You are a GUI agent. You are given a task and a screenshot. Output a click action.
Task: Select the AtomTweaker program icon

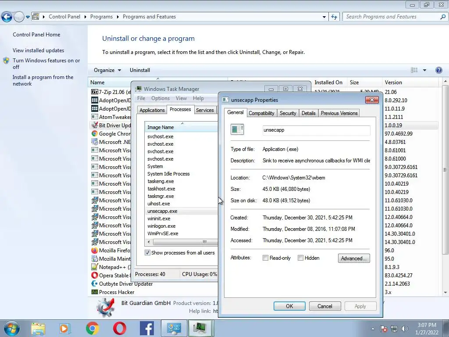tap(95, 117)
